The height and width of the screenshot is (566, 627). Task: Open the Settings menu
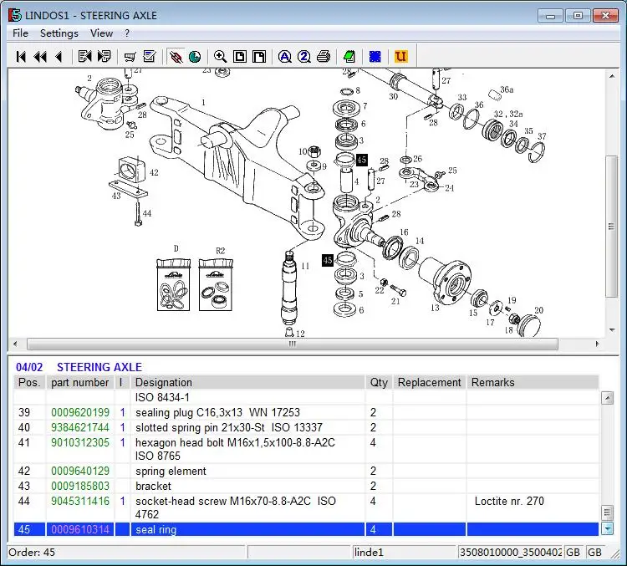click(x=59, y=33)
